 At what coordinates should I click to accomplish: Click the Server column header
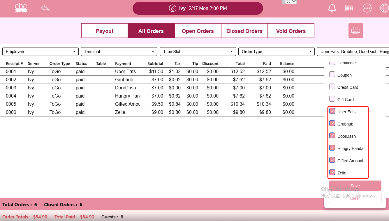tap(34, 63)
